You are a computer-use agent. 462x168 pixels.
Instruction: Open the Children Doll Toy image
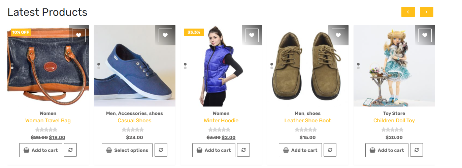(x=394, y=66)
